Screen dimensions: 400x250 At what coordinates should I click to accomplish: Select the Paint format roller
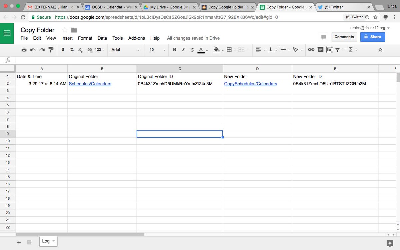pos(51,50)
